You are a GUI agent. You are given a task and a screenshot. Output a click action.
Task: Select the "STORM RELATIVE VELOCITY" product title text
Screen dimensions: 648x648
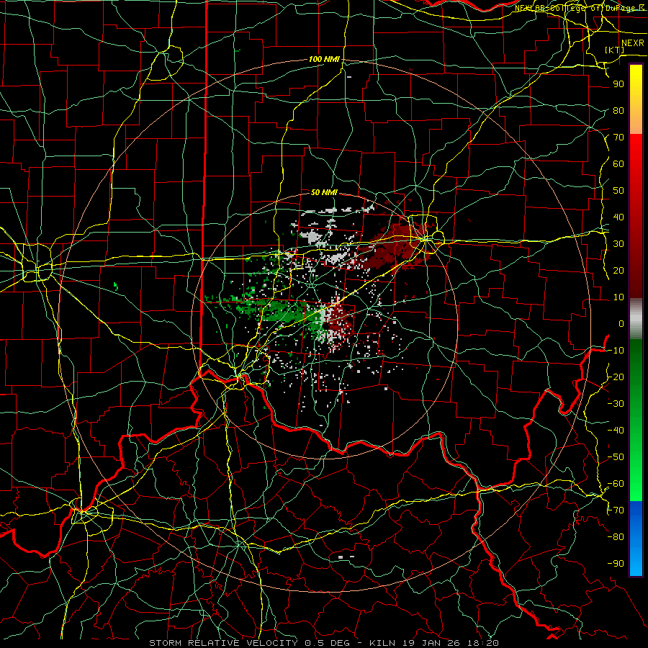(x=223, y=643)
